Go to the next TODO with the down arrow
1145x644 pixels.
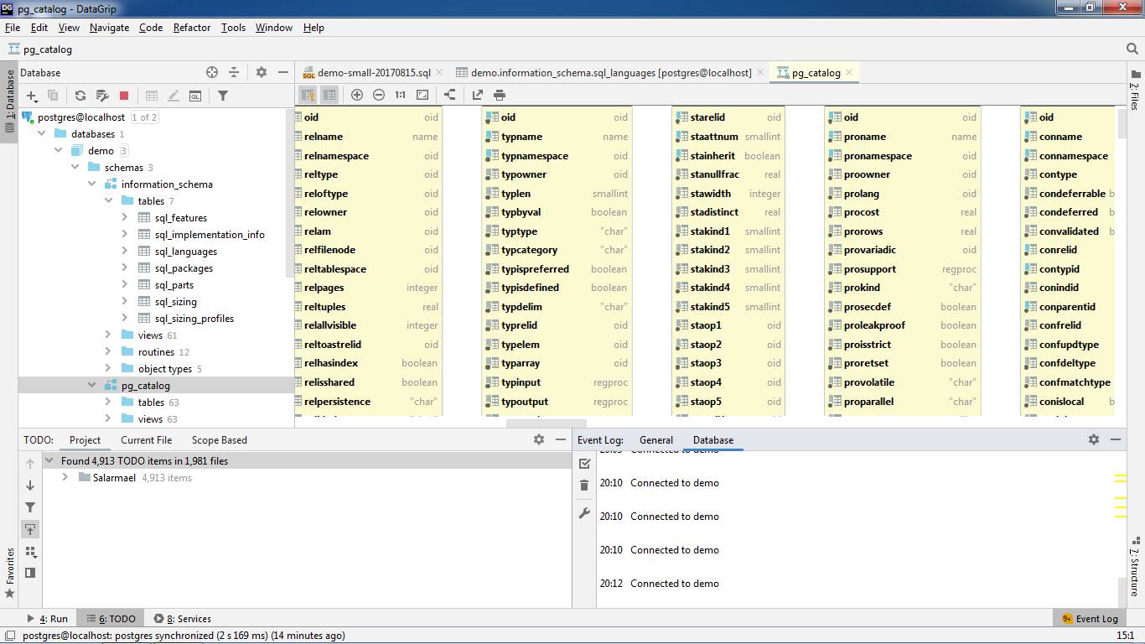point(30,486)
